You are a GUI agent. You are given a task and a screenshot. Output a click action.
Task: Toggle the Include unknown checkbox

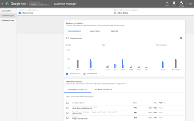coord(68,38)
